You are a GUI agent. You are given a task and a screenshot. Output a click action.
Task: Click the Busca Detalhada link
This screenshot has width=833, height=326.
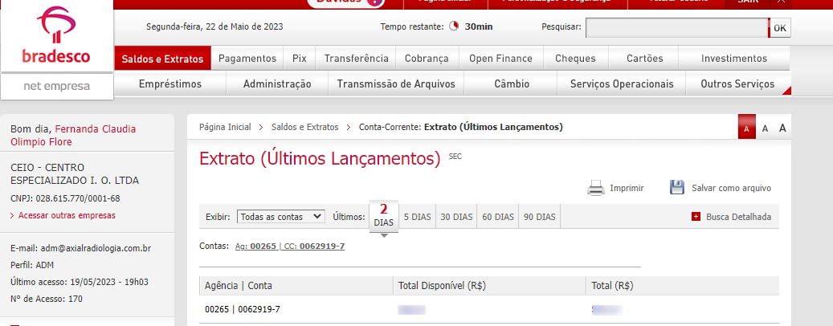[738, 217]
